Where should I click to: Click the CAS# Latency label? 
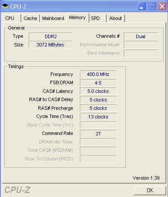coord(58,91)
